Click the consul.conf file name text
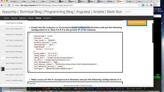Viewport: 164px width, 92px height. tap(42, 79)
